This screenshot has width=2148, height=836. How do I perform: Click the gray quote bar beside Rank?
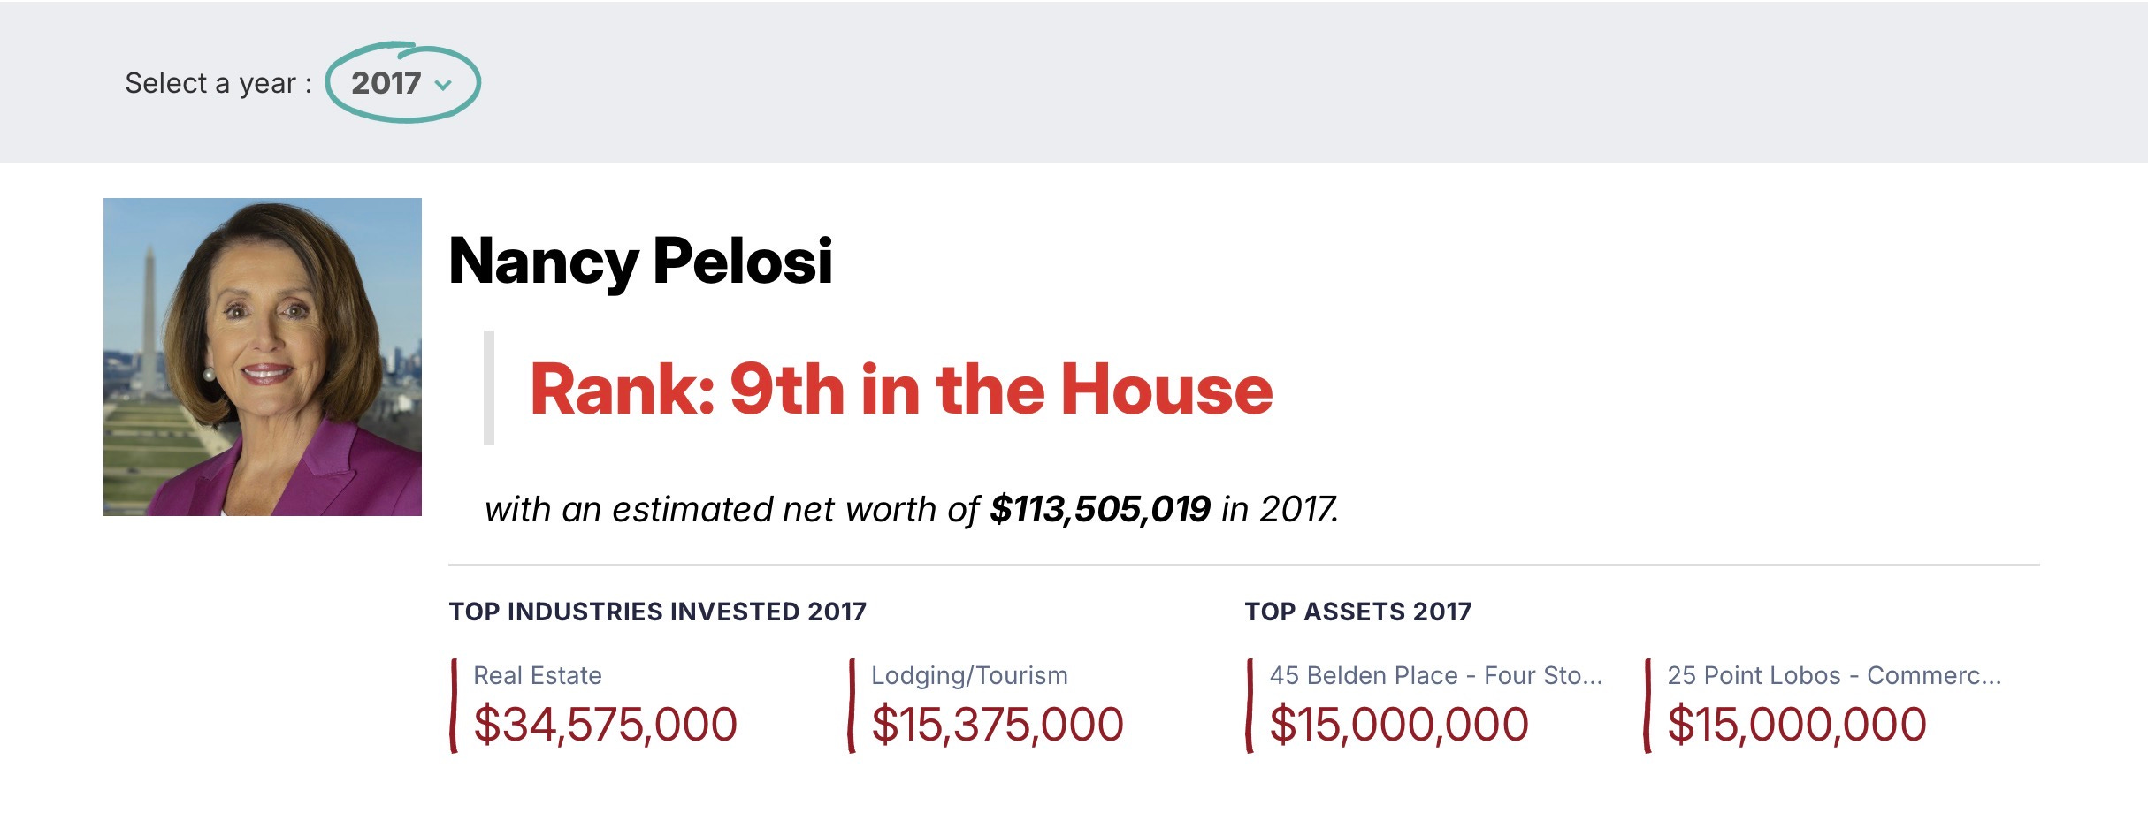tap(489, 388)
